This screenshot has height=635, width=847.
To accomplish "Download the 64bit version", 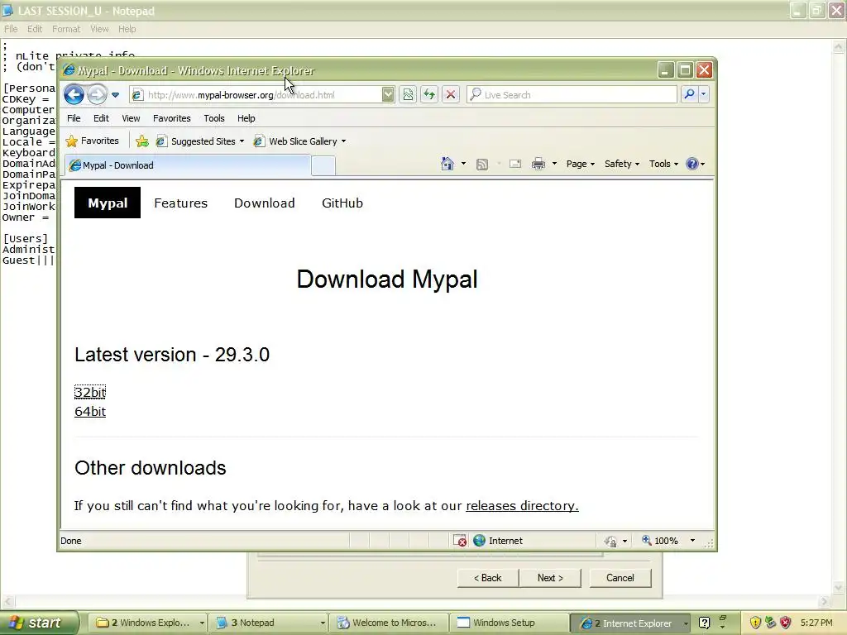I will 90,412.
